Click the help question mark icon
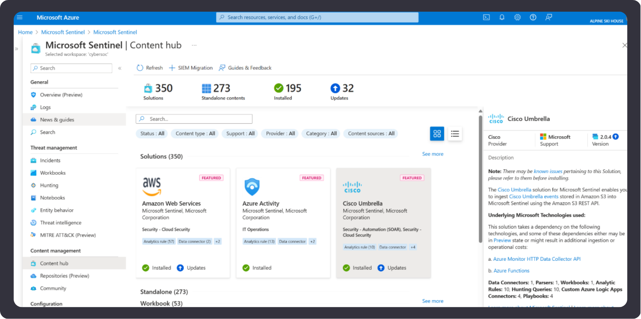The width and height of the screenshot is (641, 319). tap(533, 17)
